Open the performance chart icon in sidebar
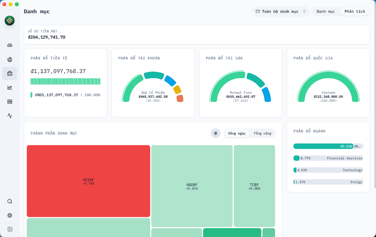The height and width of the screenshot is (237, 376). [x=10, y=87]
